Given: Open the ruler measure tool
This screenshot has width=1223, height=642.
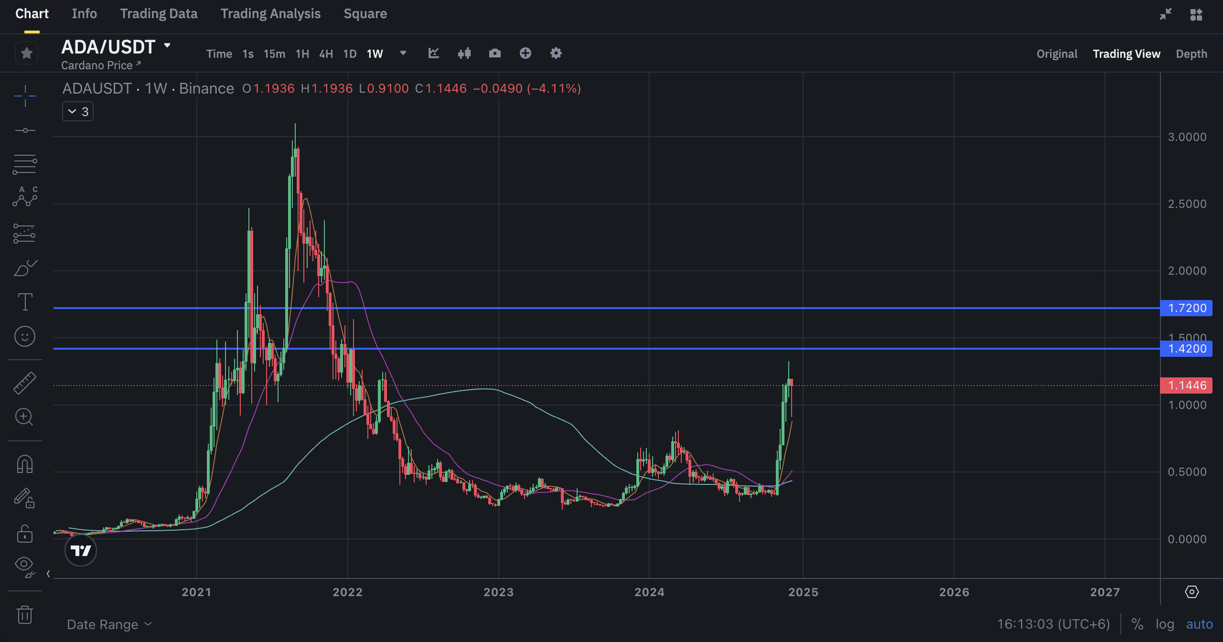Looking at the screenshot, I should click(x=25, y=383).
